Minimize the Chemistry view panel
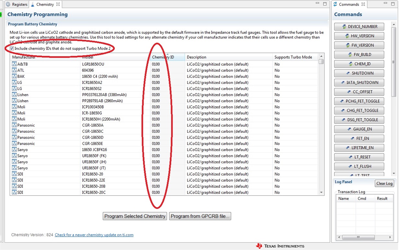This screenshot has width=399, height=250. [318, 4]
